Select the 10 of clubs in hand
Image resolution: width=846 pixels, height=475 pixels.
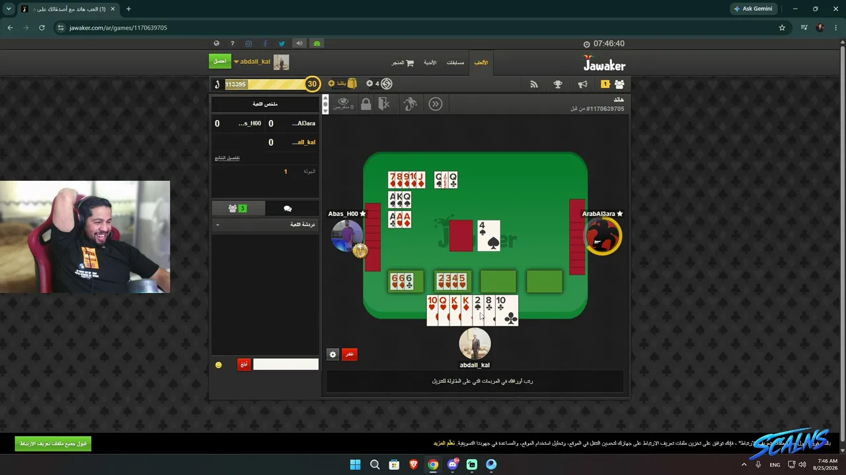coord(506,310)
